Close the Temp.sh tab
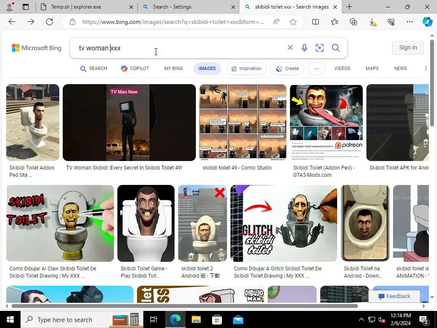The height and width of the screenshot is (328, 437). [x=131, y=7]
